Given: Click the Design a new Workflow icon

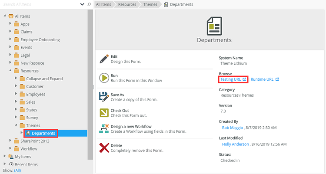Looking at the screenshot, I should [x=104, y=128].
